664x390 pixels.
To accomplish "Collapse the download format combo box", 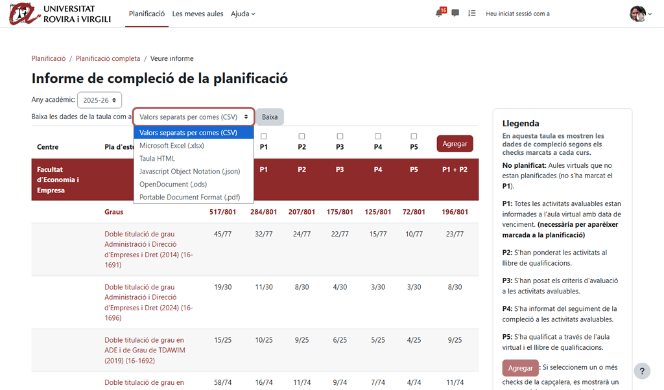I will (193, 117).
